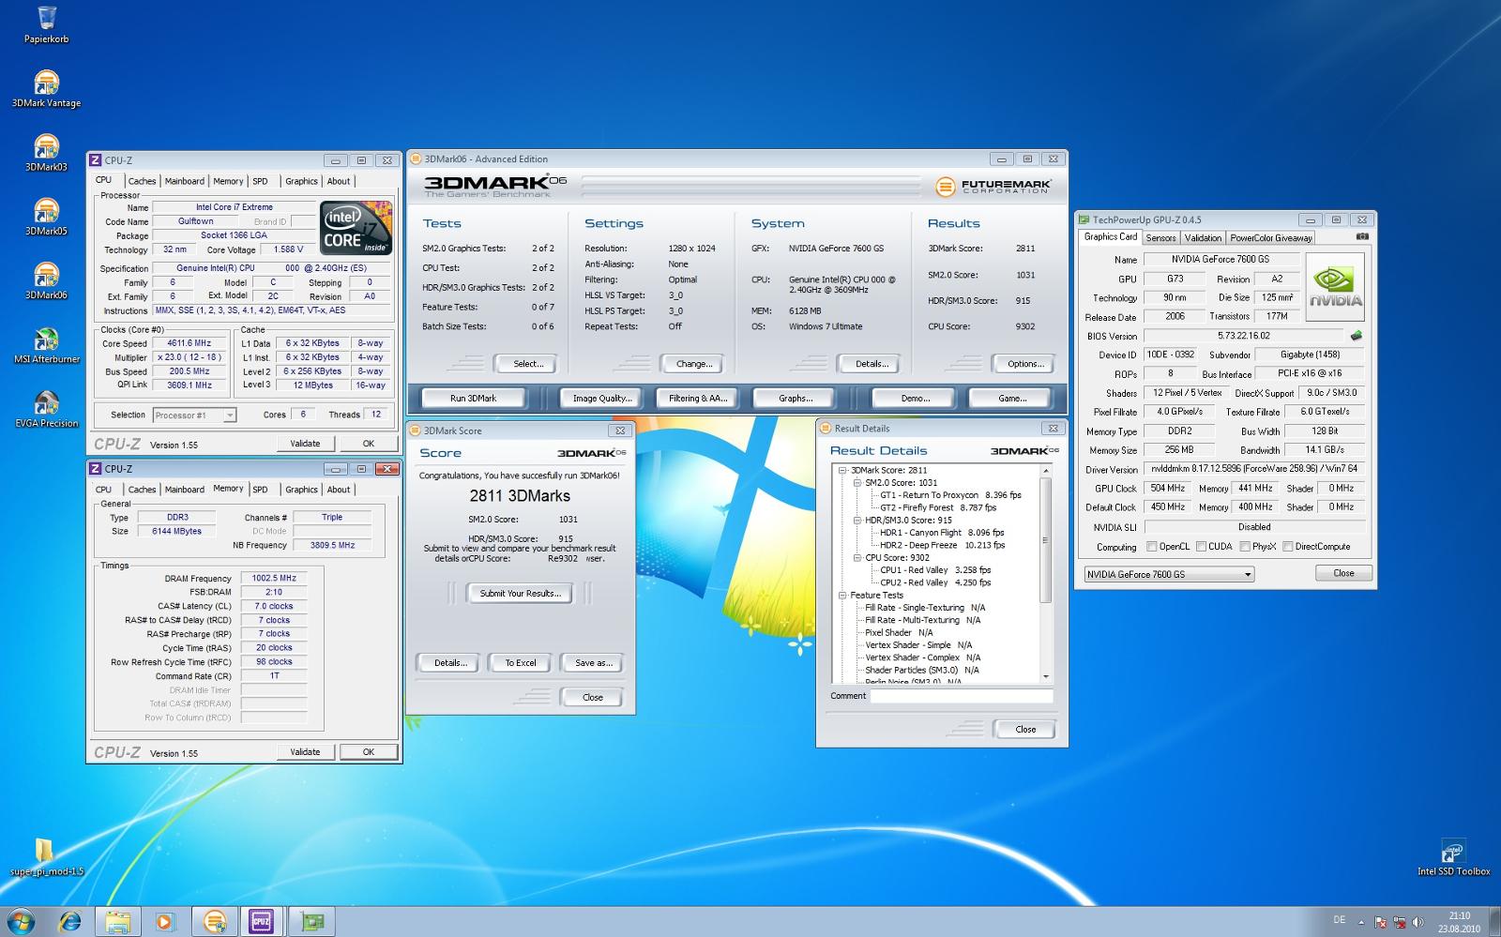
Task: Enable the CUDA checkbox in GPU-Z
Action: coord(1201,546)
